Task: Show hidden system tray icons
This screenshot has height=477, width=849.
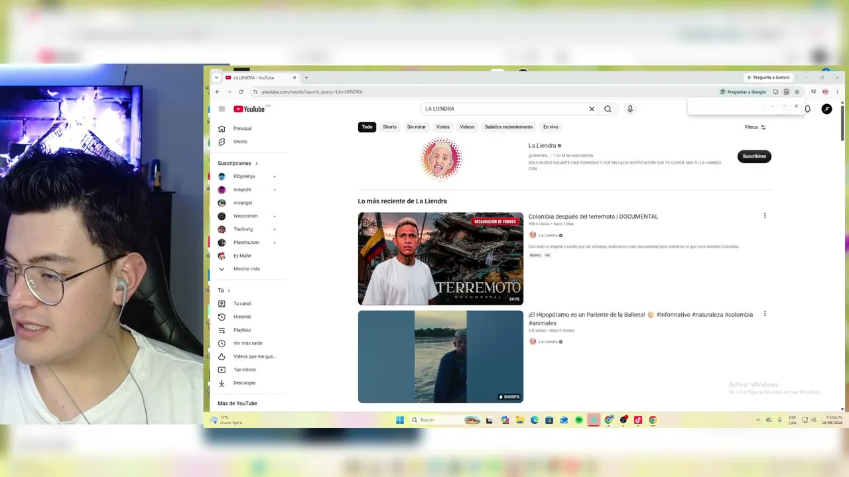Action: click(x=758, y=420)
